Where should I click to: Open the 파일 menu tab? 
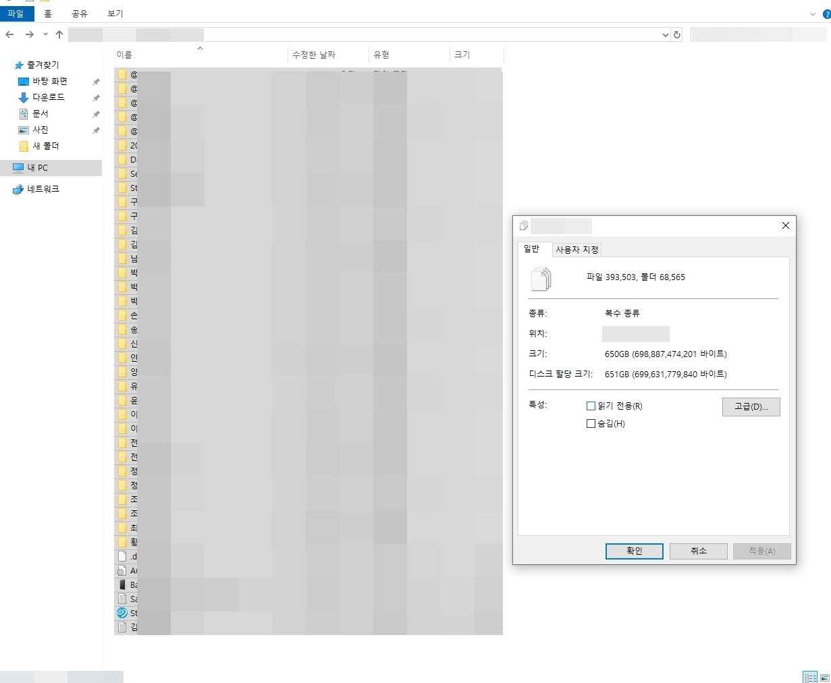[x=16, y=13]
